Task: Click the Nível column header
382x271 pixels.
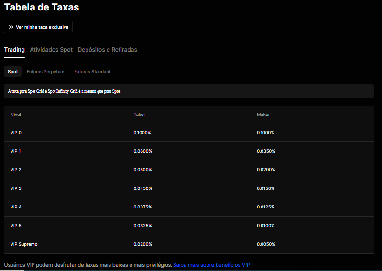Action: coord(16,115)
